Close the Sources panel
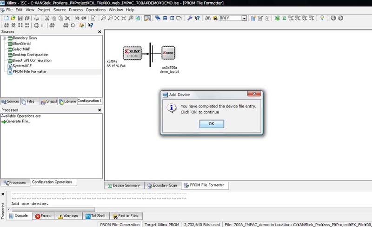372x227 pixels. click(x=100, y=32)
